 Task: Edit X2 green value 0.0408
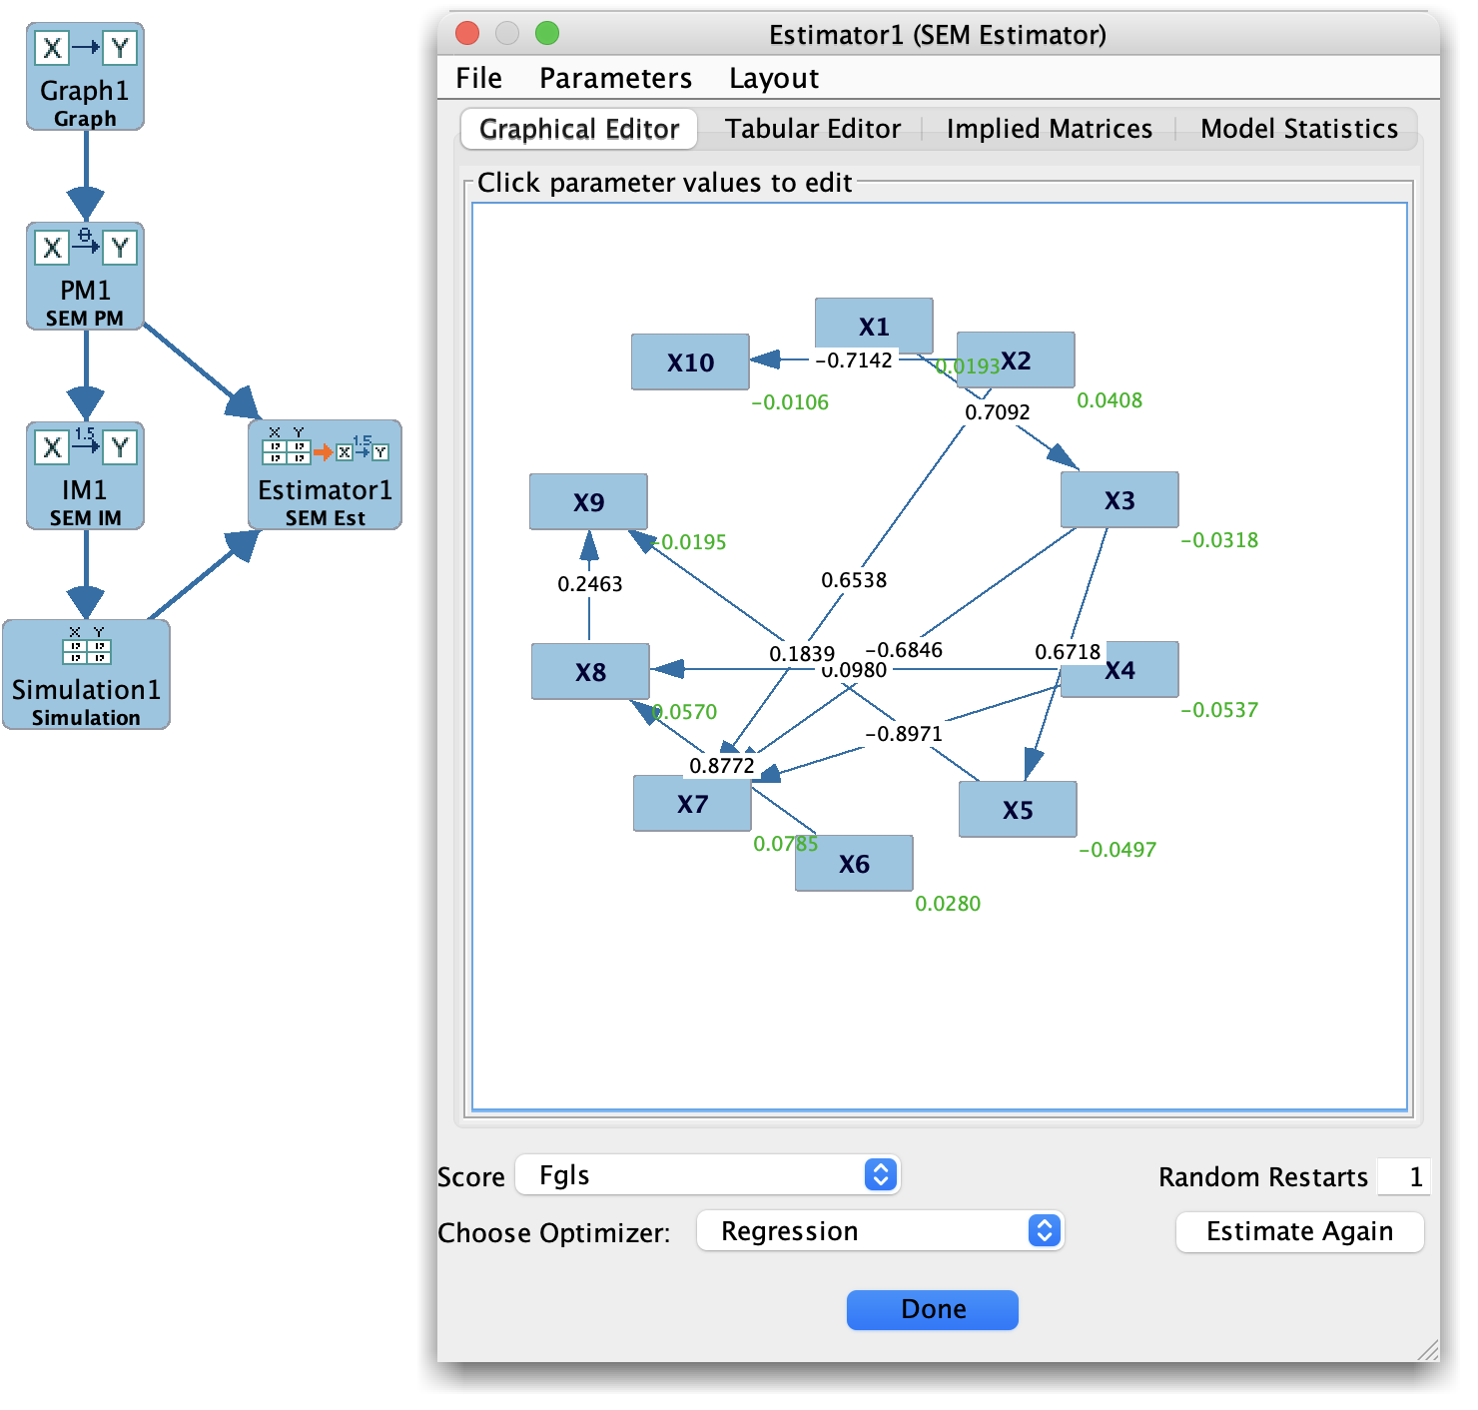pyautogui.click(x=1109, y=400)
